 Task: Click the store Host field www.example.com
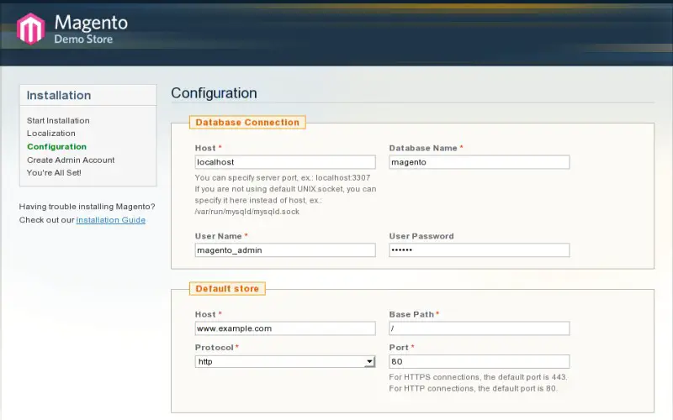285,328
